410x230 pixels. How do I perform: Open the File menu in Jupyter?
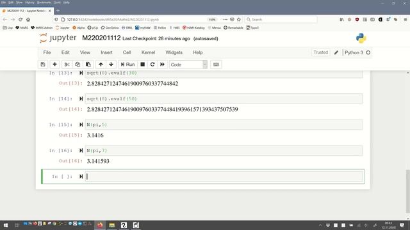[x=47, y=52]
